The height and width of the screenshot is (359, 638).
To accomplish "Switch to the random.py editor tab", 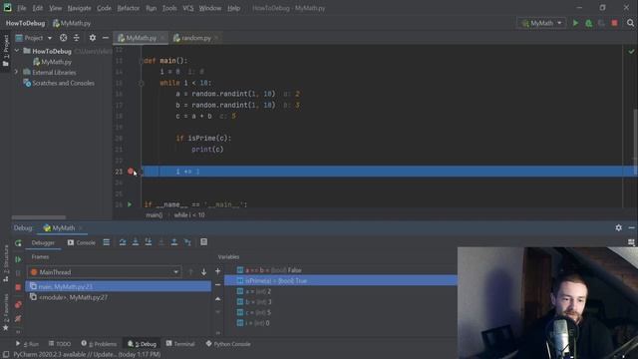I will [x=196, y=38].
